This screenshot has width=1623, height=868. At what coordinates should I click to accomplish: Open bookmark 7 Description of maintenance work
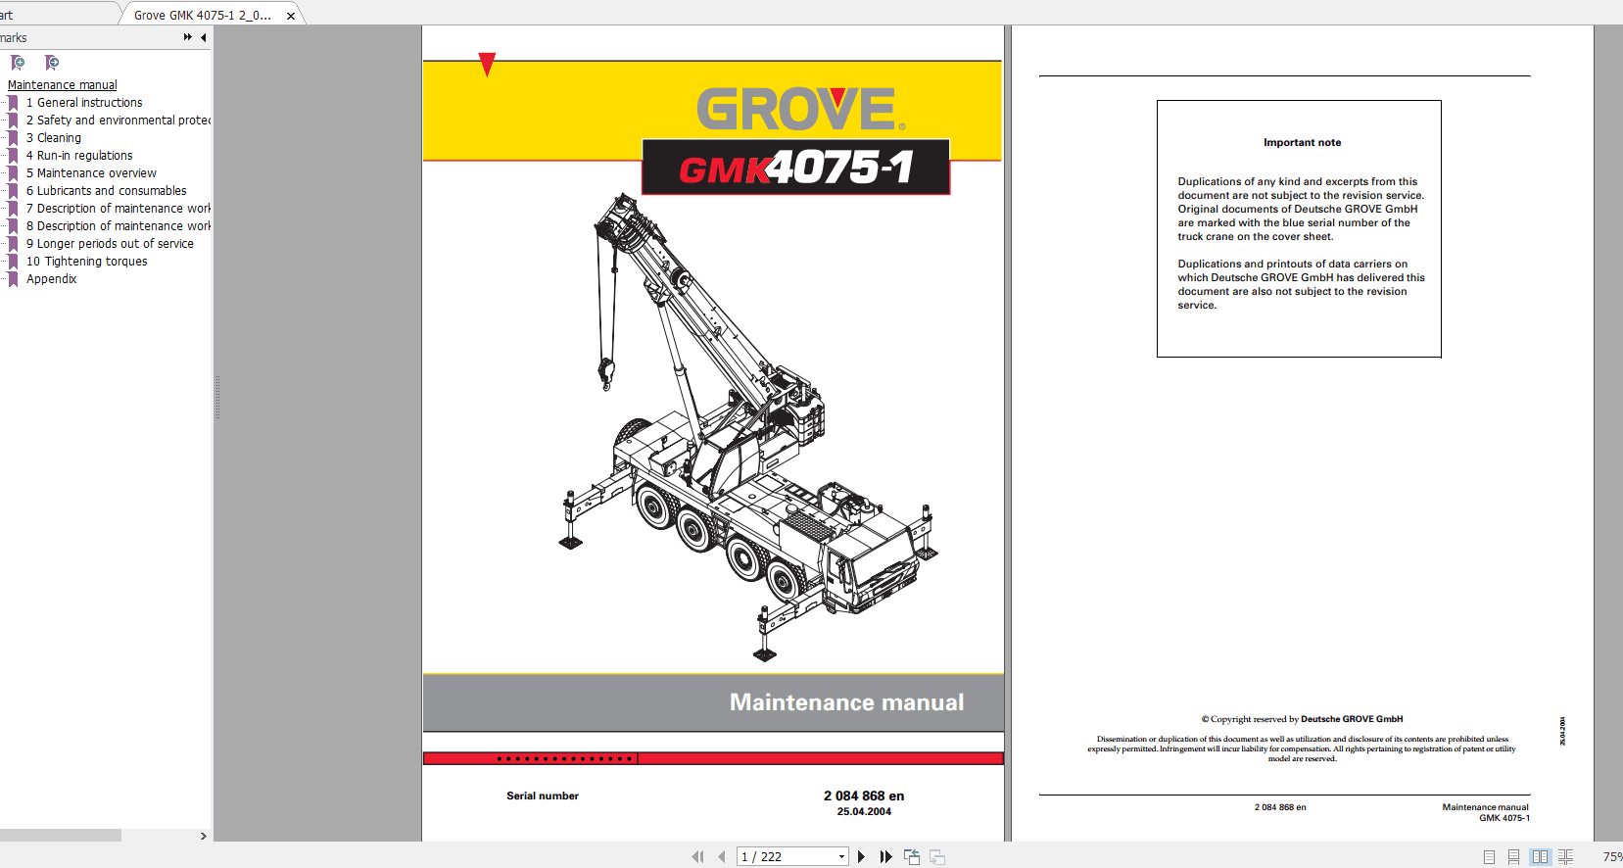click(119, 209)
